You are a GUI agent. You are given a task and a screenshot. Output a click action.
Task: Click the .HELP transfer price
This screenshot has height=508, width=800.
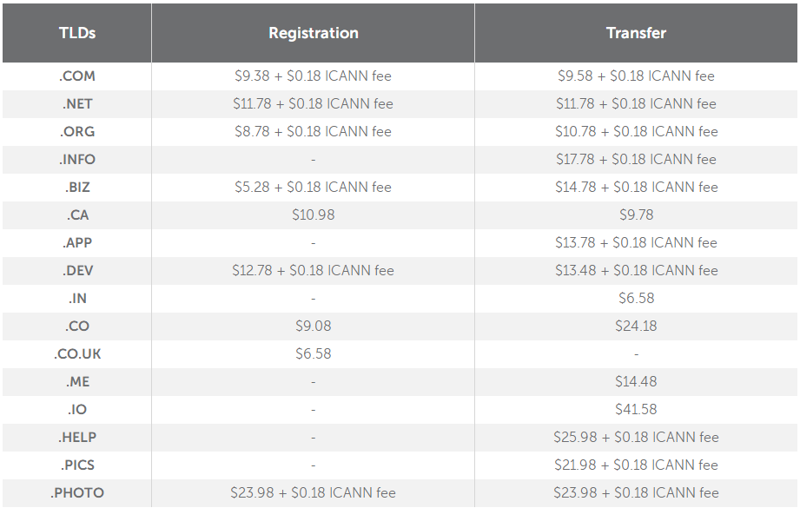(x=636, y=437)
